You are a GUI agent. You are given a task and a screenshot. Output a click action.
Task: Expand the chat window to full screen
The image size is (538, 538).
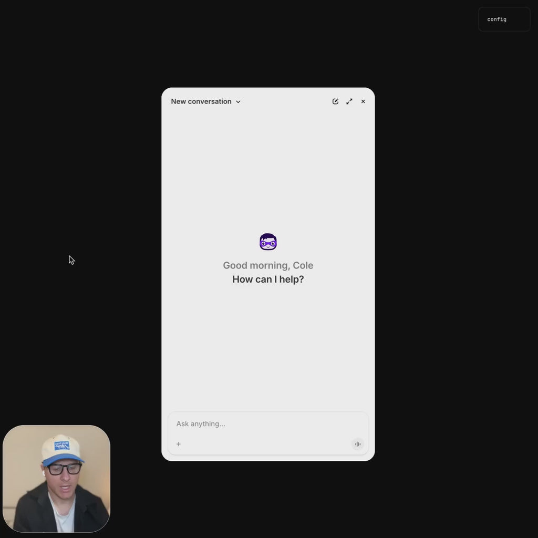349,101
